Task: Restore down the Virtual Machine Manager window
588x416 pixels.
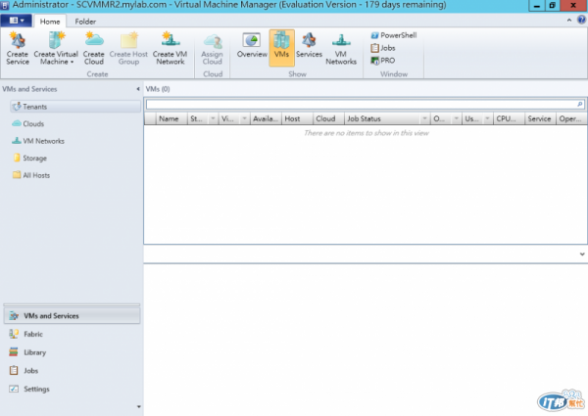Action: pos(553,6)
